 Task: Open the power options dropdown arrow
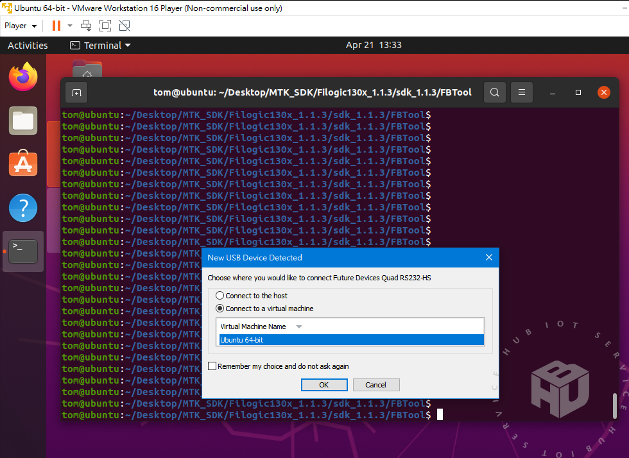[70, 26]
